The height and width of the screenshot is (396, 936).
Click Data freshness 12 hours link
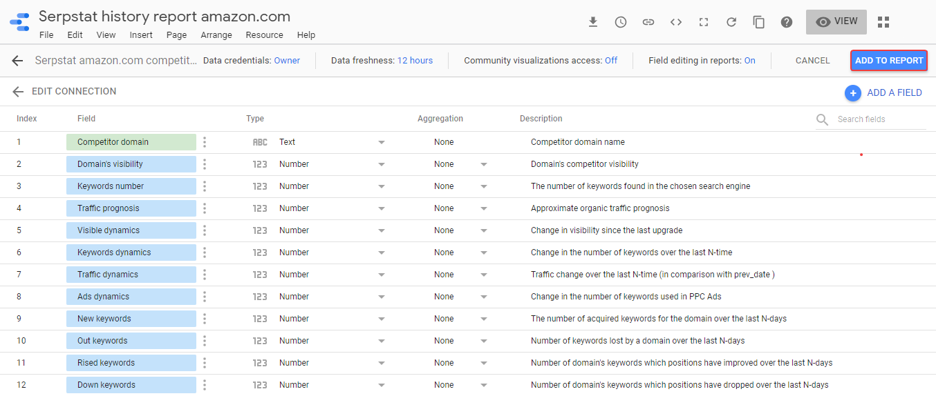point(415,61)
